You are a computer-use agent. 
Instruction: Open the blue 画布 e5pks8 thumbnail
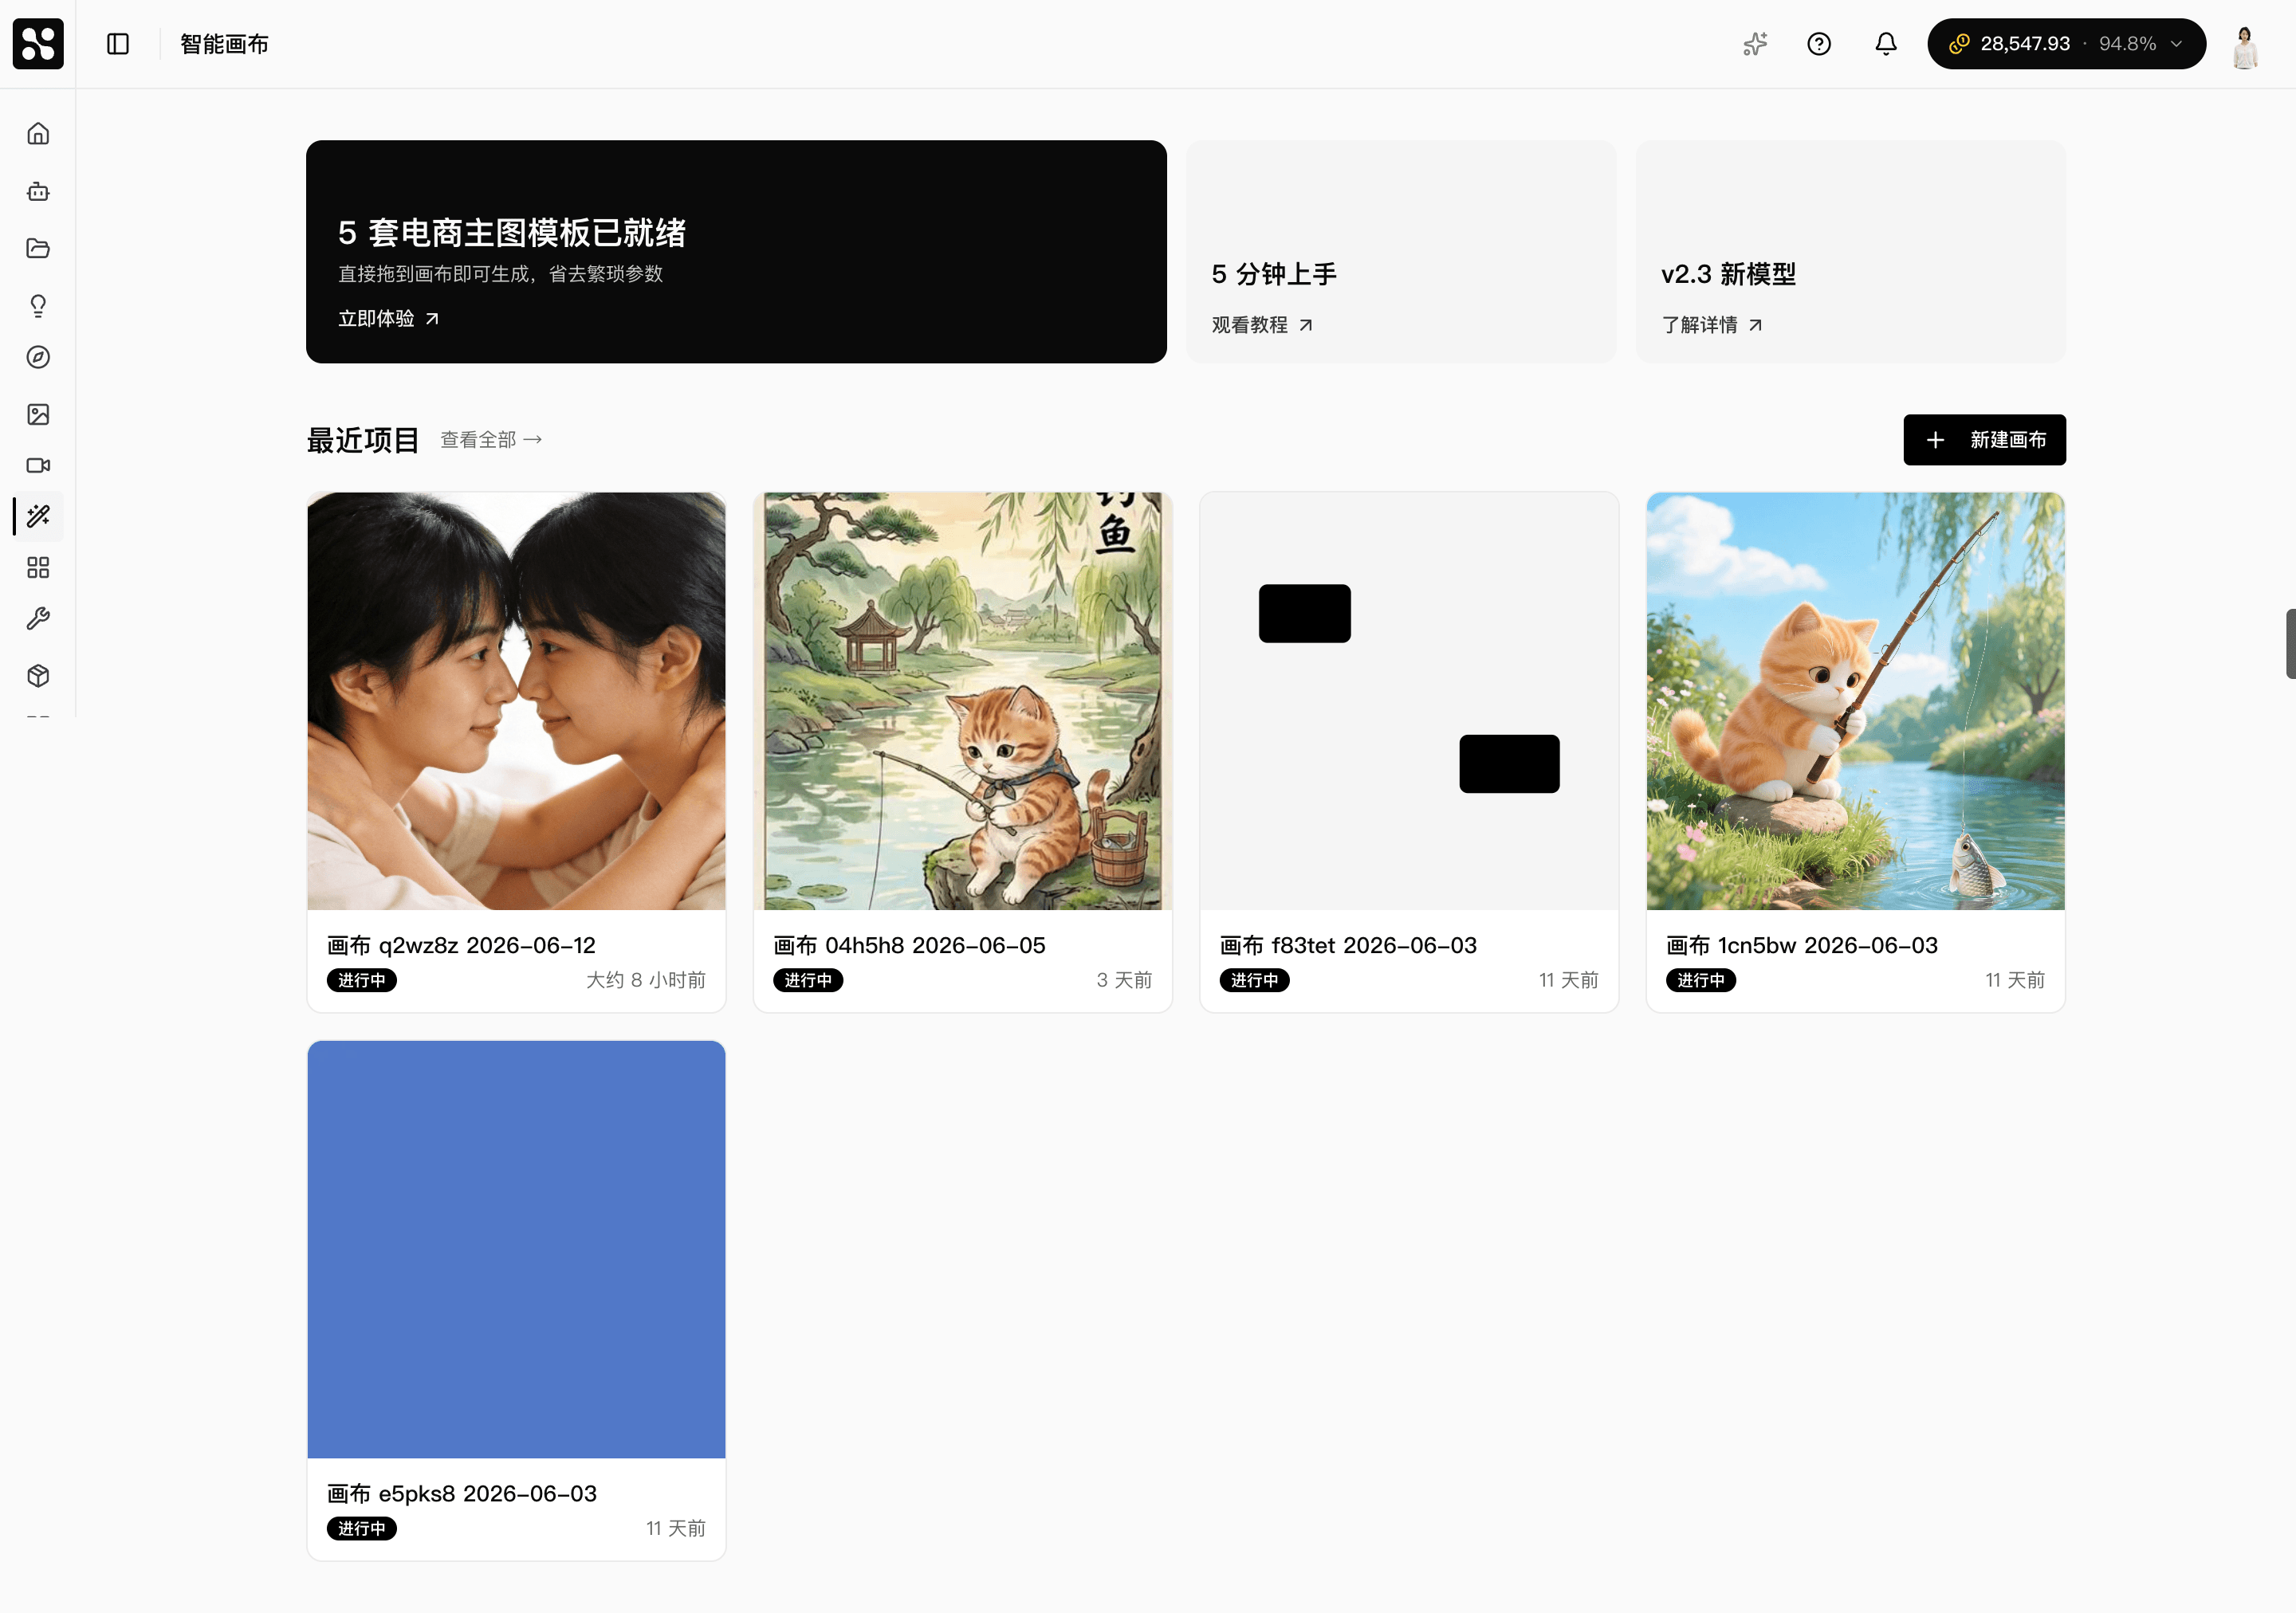pyautogui.click(x=516, y=1250)
